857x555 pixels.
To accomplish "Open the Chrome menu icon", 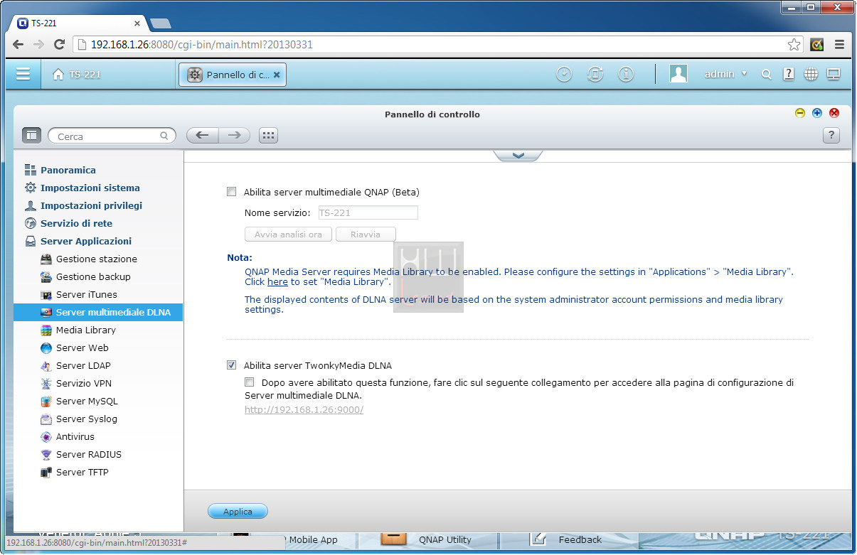I will (839, 44).
